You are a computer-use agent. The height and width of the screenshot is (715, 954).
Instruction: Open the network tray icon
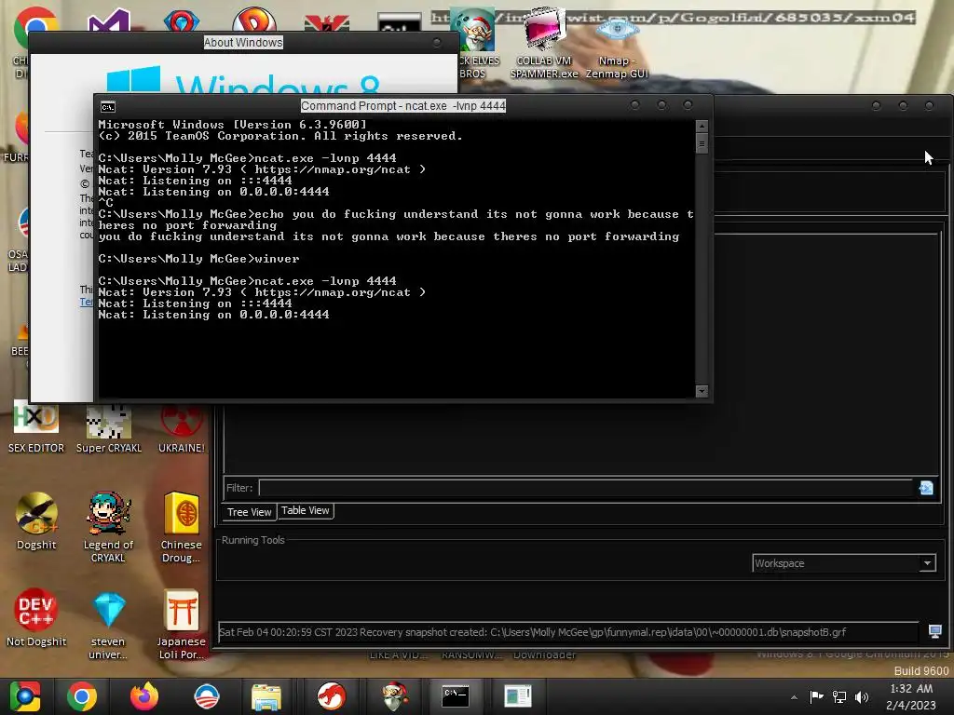pyautogui.click(x=839, y=696)
